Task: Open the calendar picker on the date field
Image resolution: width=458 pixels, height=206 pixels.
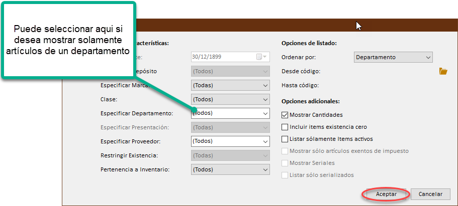Action: coord(262,57)
